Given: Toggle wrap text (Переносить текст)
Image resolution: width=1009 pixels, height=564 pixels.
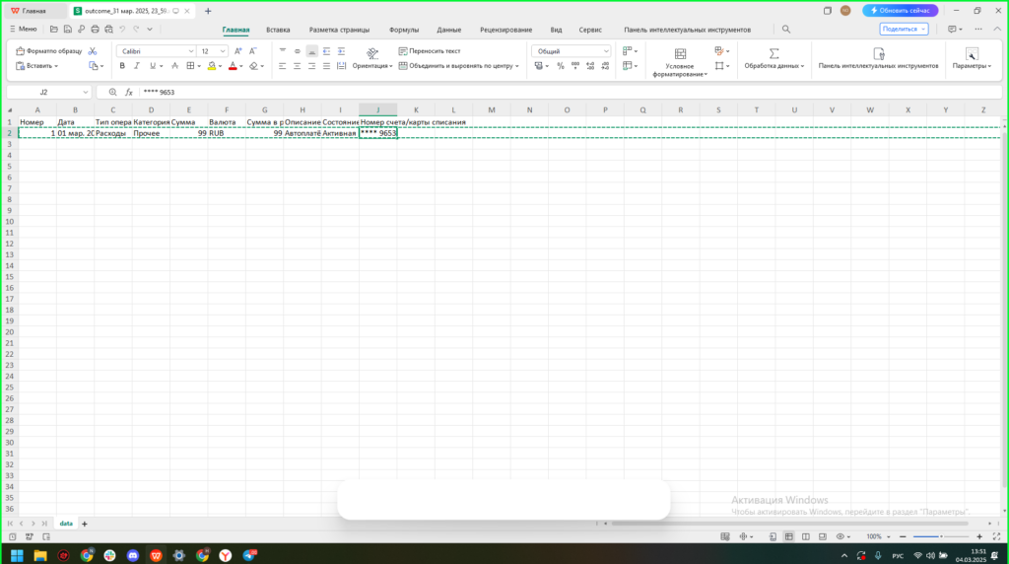Looking at the screenshot, I should tap(430, 51).
